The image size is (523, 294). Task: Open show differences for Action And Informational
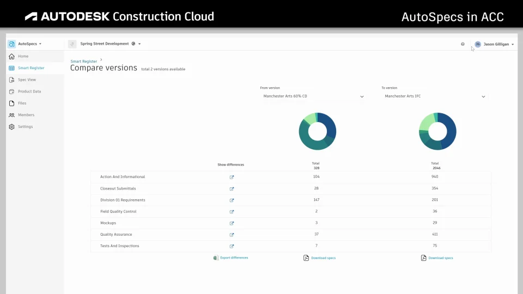(232, 177)
